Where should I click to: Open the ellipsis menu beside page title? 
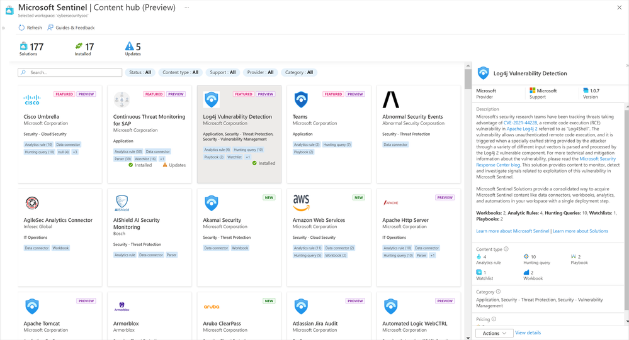tap(186, 8)
